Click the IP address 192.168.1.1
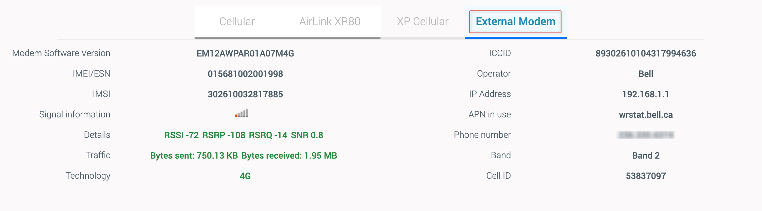Screen dimensions: 762x211 tap(646, 94)
